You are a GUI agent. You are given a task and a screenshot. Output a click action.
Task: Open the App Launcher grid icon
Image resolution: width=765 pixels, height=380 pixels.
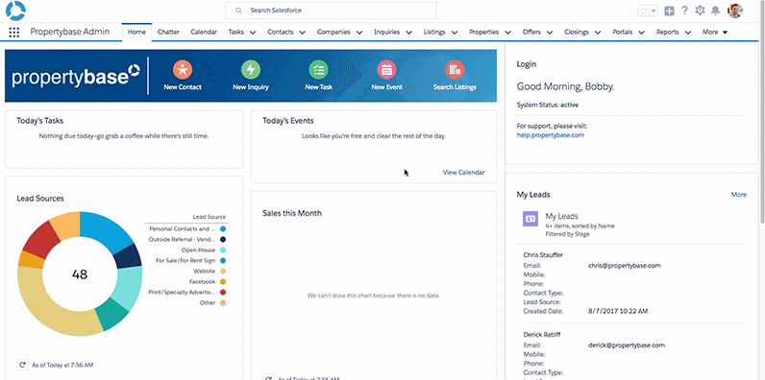pyautogui.click(x=14, y=33)
